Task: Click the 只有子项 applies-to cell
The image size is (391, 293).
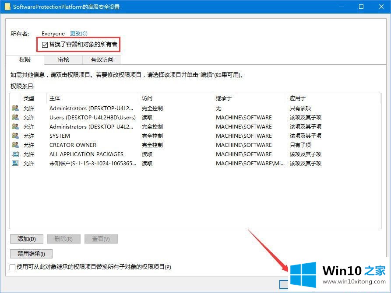Action: (x=300, y=145)
